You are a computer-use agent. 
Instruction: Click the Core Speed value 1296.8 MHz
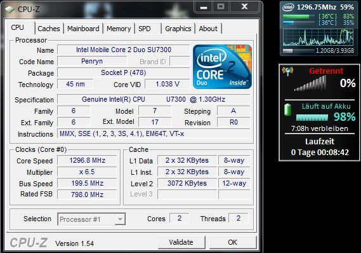[88, 160]
